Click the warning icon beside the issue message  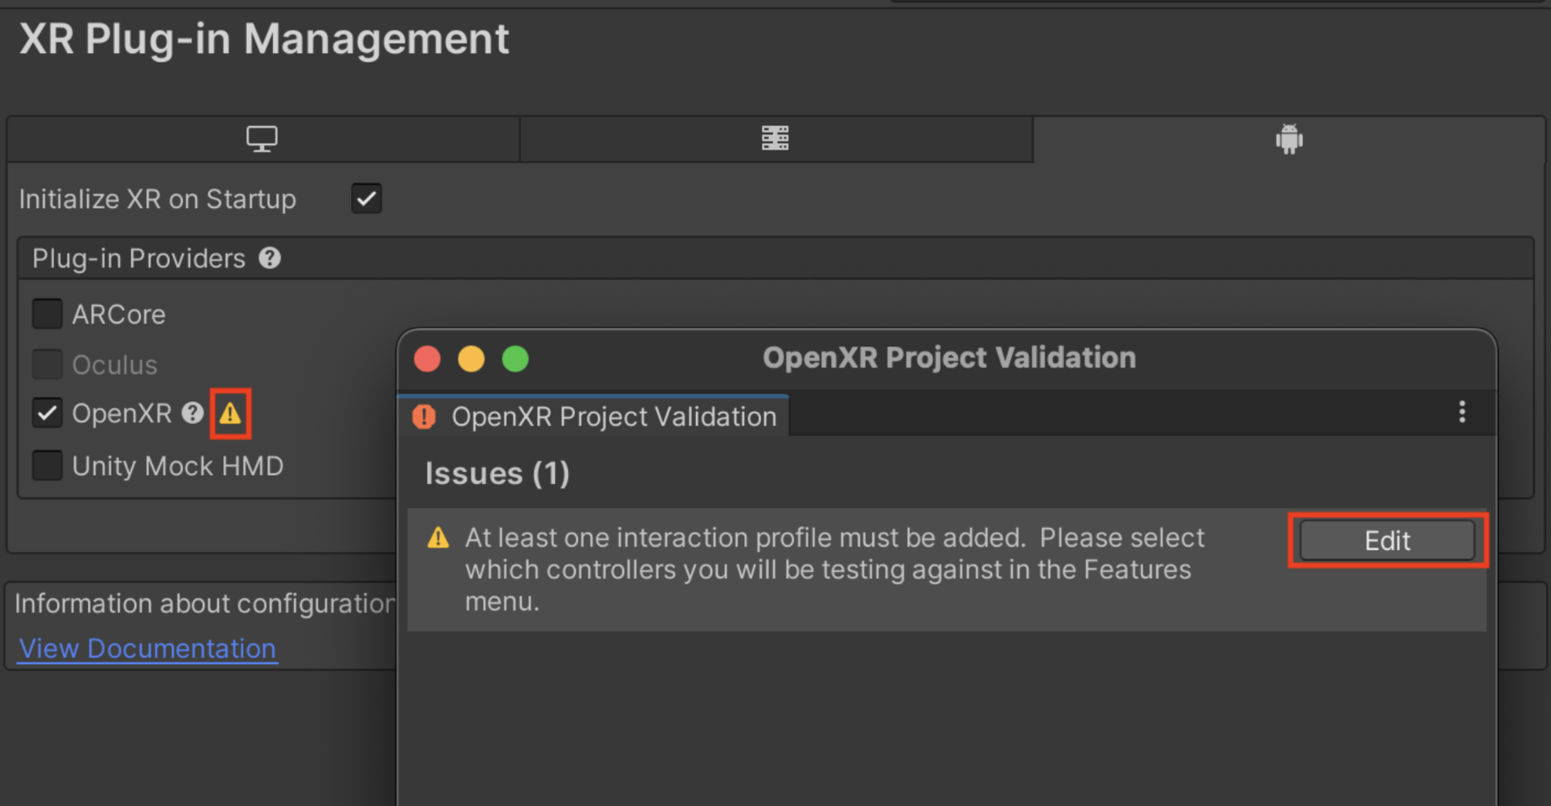pyautogui.click(x=438, y=538)
